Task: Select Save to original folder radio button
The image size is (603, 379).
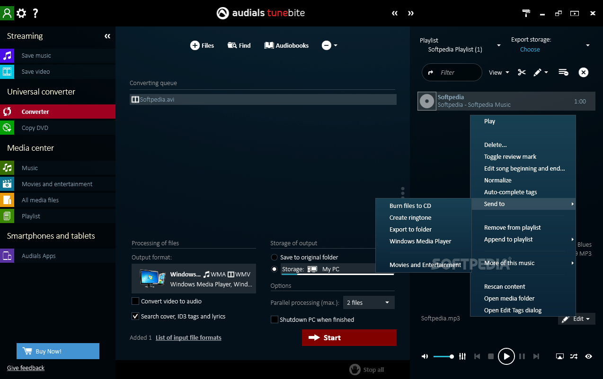Action: click(274, 257)
